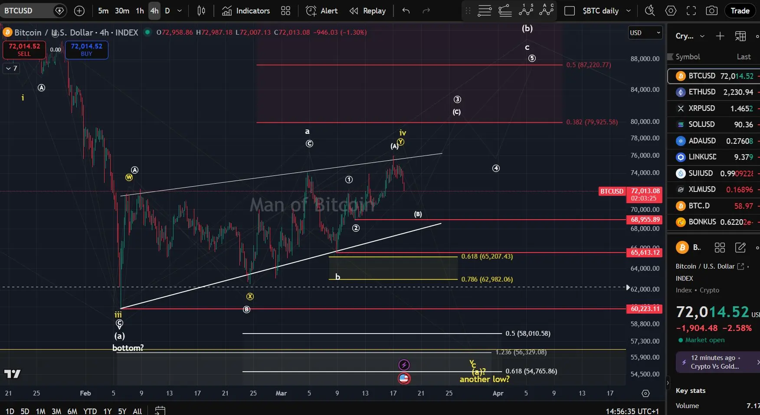Open indicator templates grid icon
The width and height of the screenshot is (760, 415).
285,11
